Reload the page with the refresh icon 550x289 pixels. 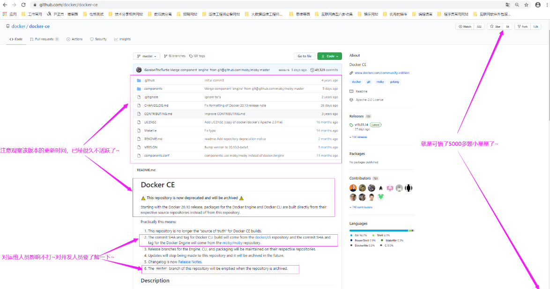(23, 5)
